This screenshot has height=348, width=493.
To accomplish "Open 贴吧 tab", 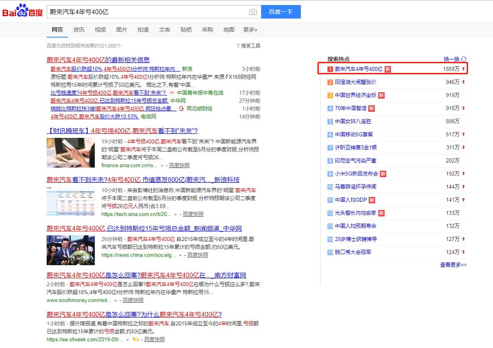I will (x=186, y=30).
